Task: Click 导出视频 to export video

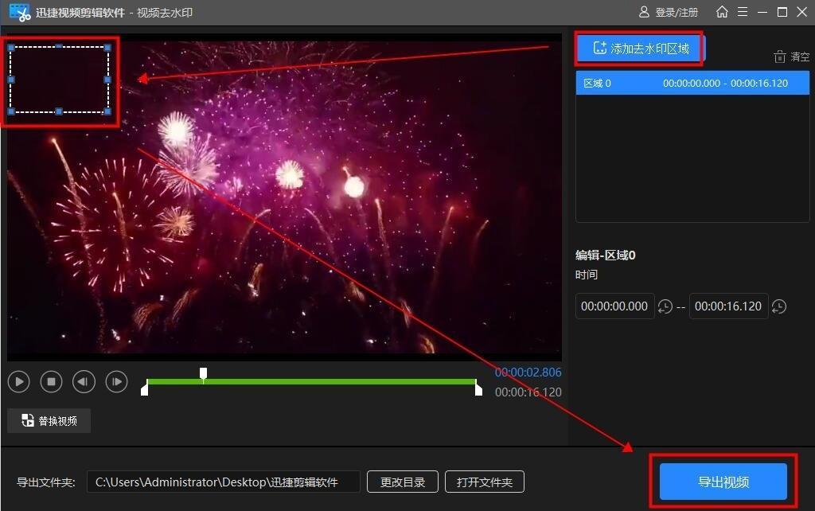Action: click(723, 482)
